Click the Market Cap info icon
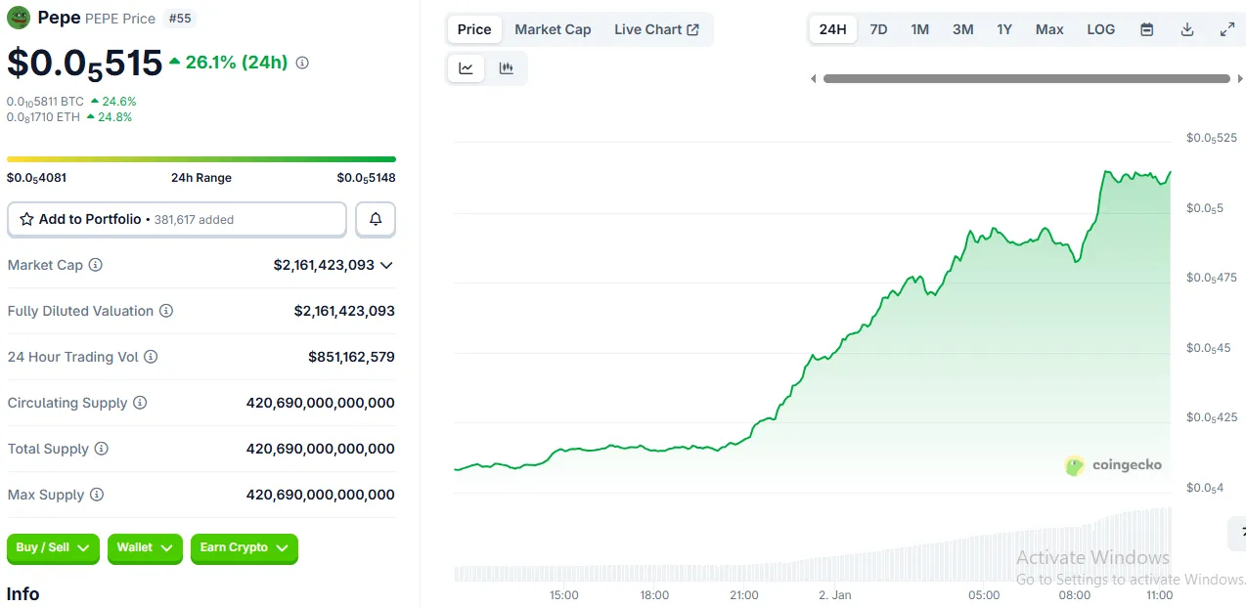 tap(96, 265)
